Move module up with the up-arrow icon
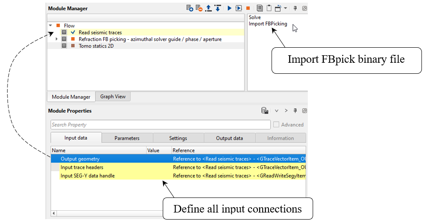This screenshot has width=425, height=224. point(208,8)
